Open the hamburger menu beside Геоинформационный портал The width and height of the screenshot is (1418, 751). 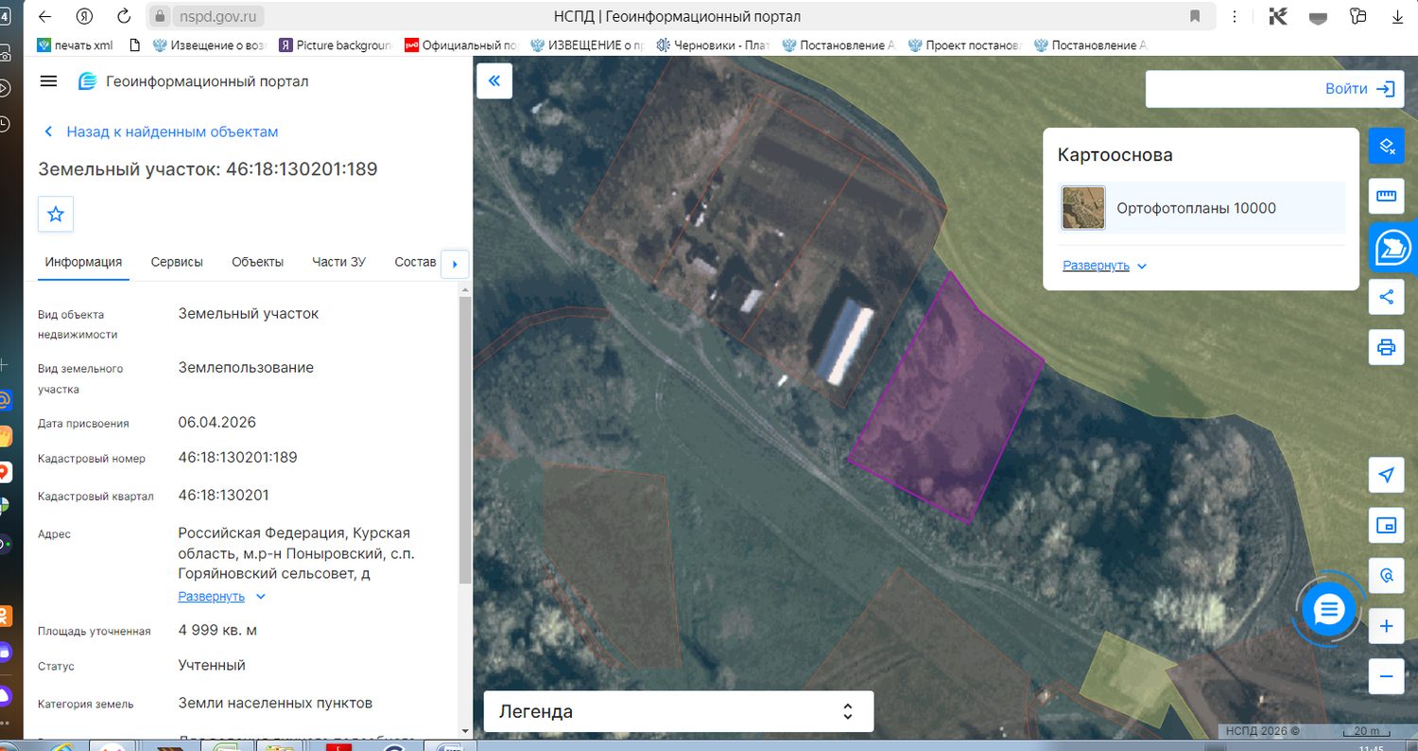point(49,81)
